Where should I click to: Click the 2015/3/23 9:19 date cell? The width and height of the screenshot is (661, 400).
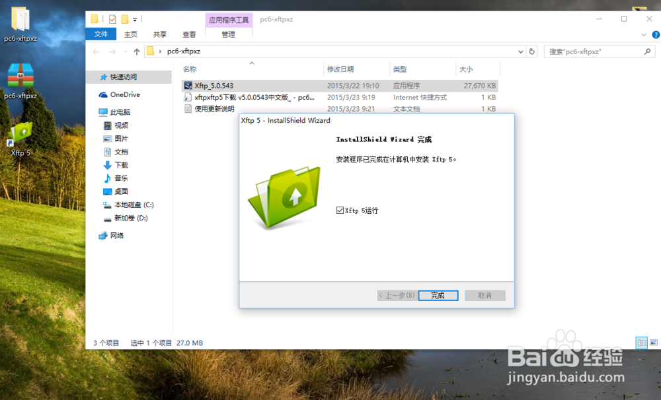pos(351,97)
